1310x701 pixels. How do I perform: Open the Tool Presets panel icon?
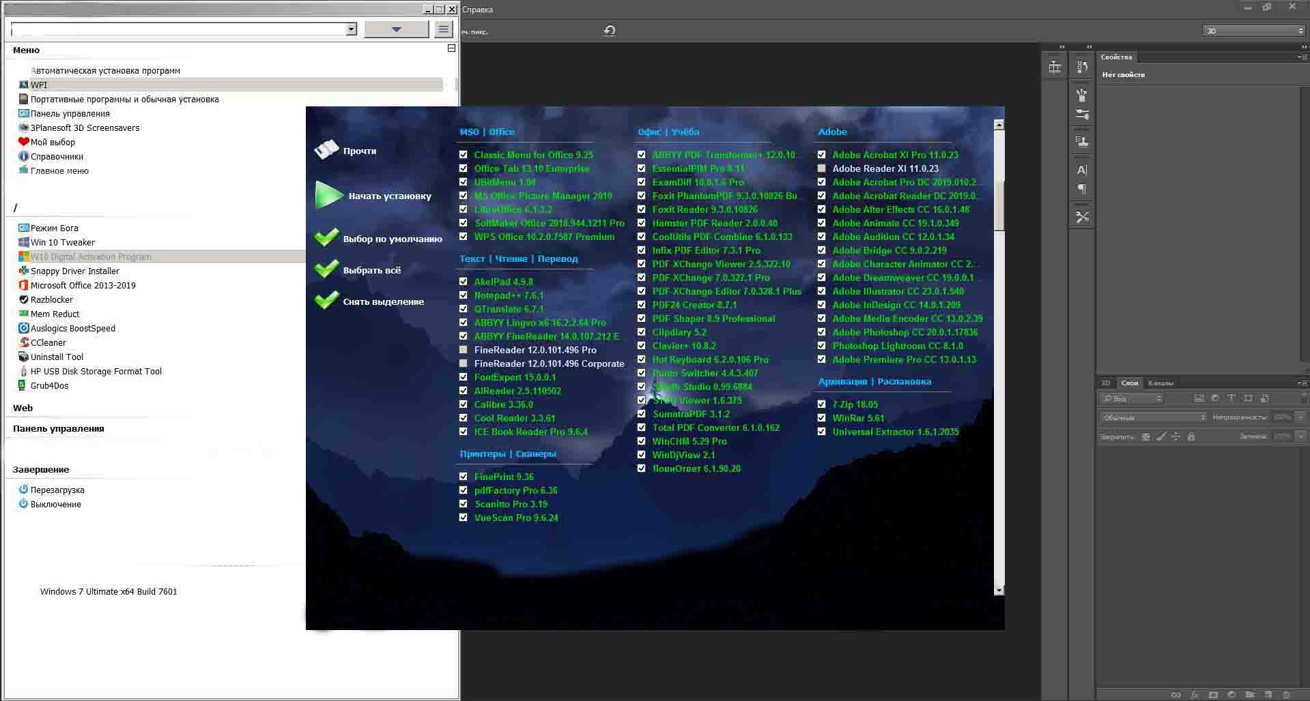(1082, 218)
